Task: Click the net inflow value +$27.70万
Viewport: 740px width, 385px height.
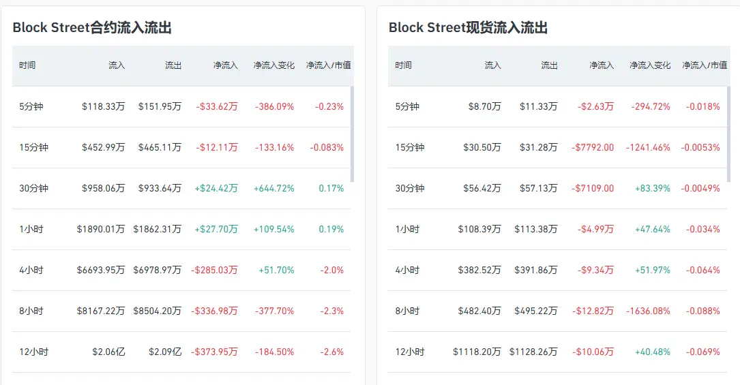Action: click(216, 230)
